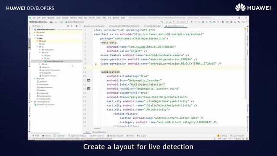The image size is (277, 156).
Task: Open the TODO tool window
Action: (x=35, y=136)
